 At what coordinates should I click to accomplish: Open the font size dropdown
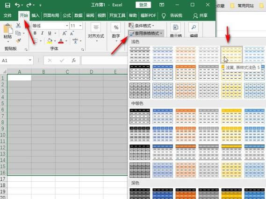click(80, 26)
